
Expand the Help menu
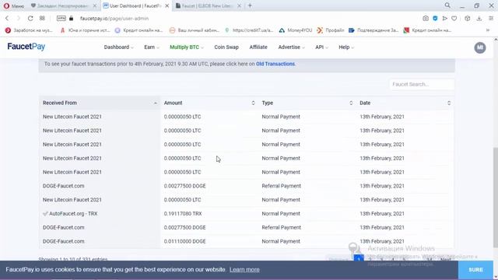[346, 47]
